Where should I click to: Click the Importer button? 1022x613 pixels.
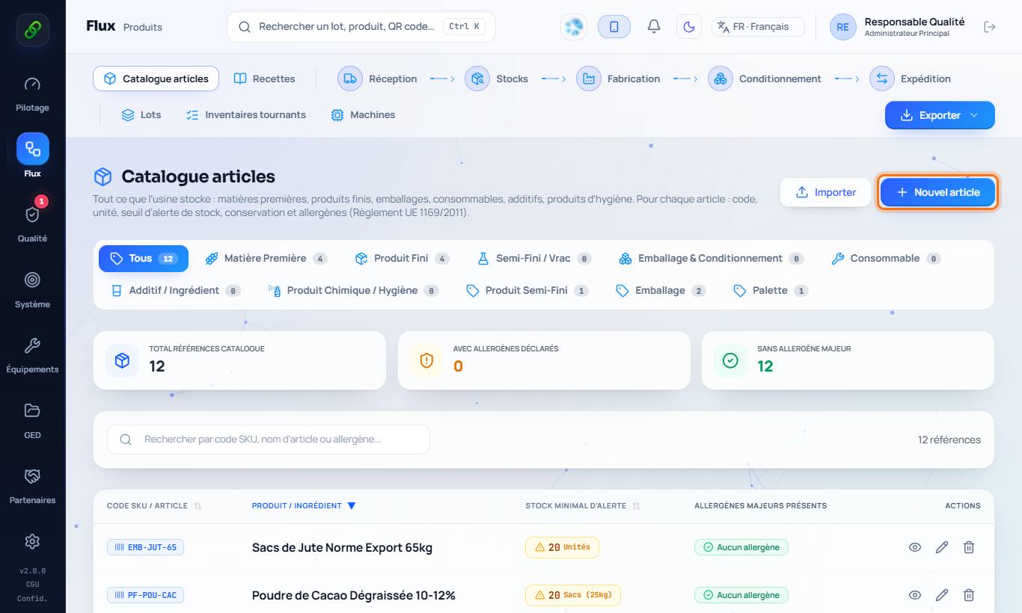825,192
